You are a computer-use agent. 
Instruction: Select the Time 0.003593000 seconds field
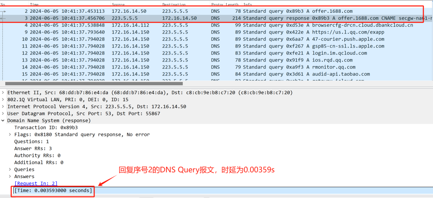coord(53,191)
